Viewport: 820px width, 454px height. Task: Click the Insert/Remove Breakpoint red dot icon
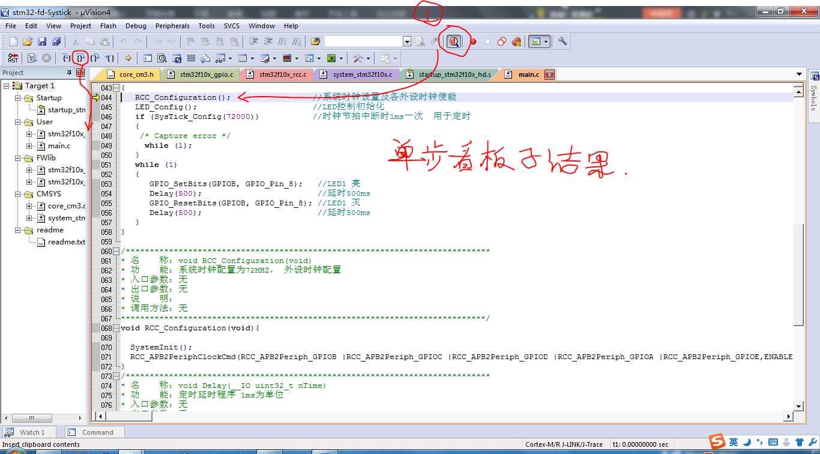(x=473, y=41)
